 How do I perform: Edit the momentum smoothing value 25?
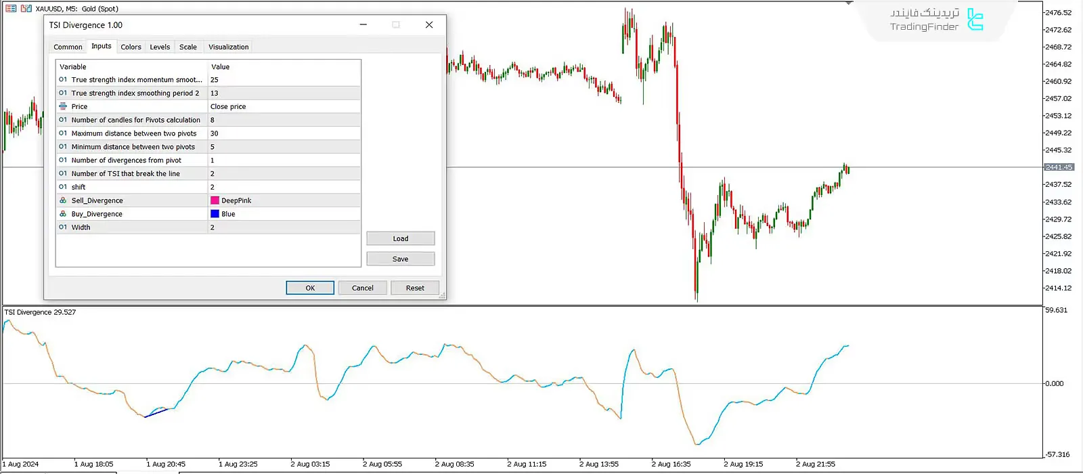point(284,80)
